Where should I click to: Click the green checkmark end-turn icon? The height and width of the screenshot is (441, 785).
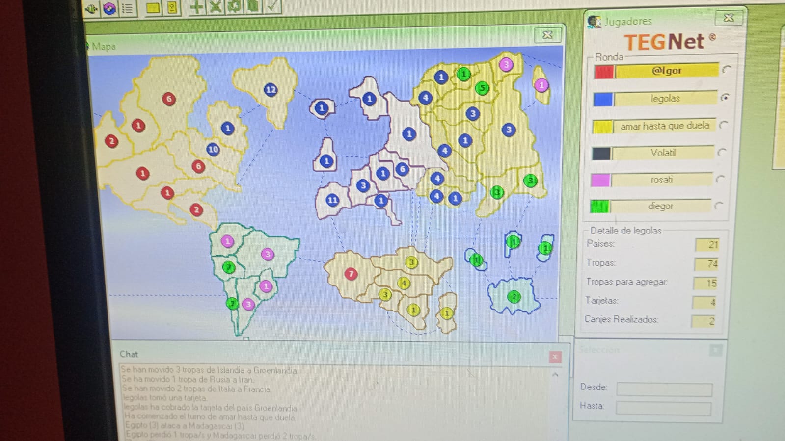click(x=271, y=6)
